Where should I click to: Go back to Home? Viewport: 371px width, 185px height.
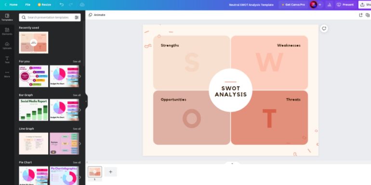[x=11, y=5]
